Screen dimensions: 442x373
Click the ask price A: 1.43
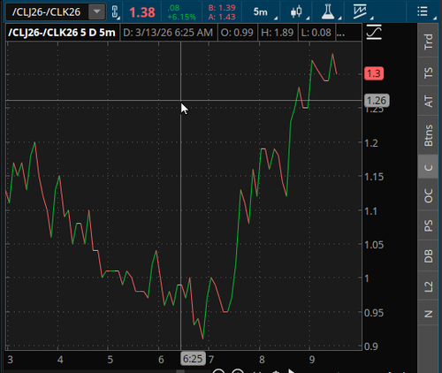coord(222,17)
